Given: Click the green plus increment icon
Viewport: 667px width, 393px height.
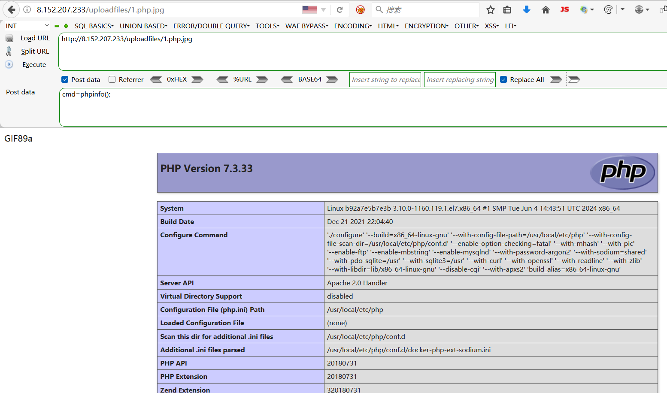Looking at the screenshot, I should coord(66,26).
